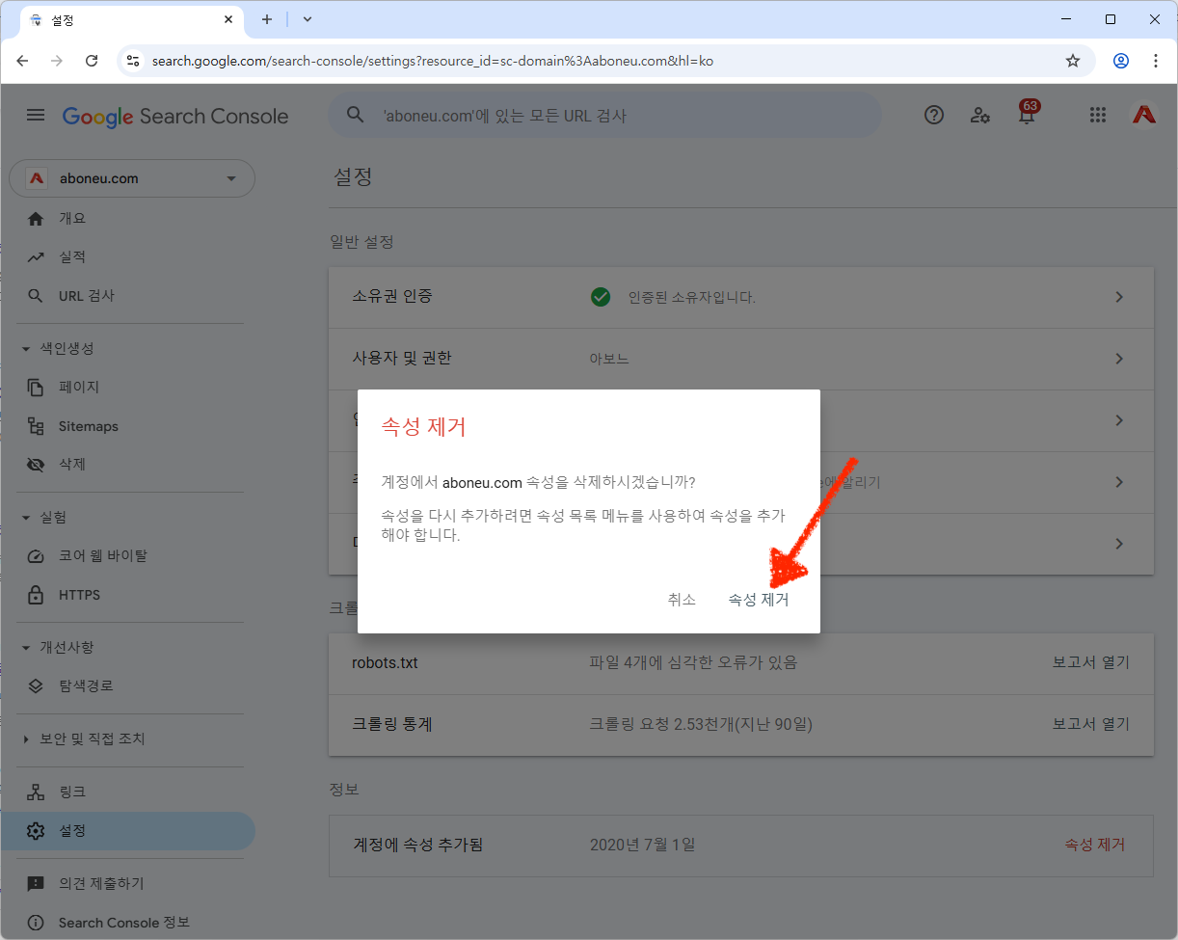Open robots.txt 보고서 열기 link
This screenshot has height=940, width=1178.
click(1090, 662)
